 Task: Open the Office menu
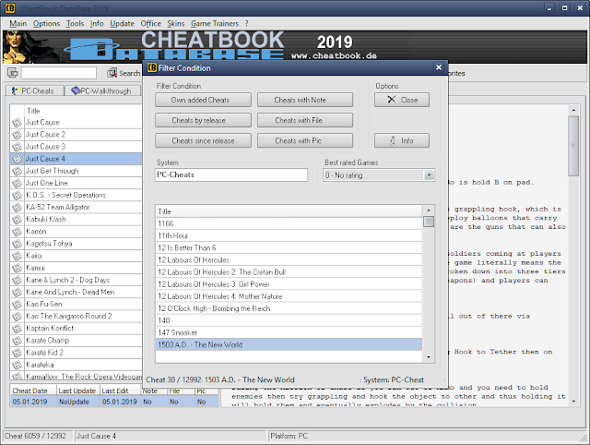tap(150, 23)
